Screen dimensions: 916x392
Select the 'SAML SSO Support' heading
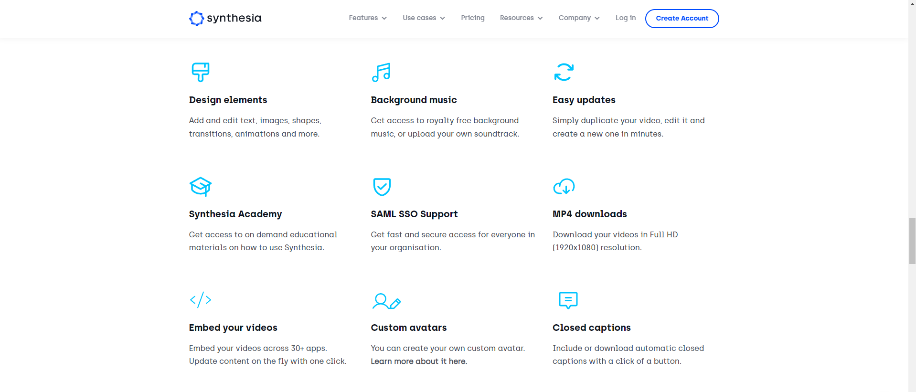pos(414,214)
